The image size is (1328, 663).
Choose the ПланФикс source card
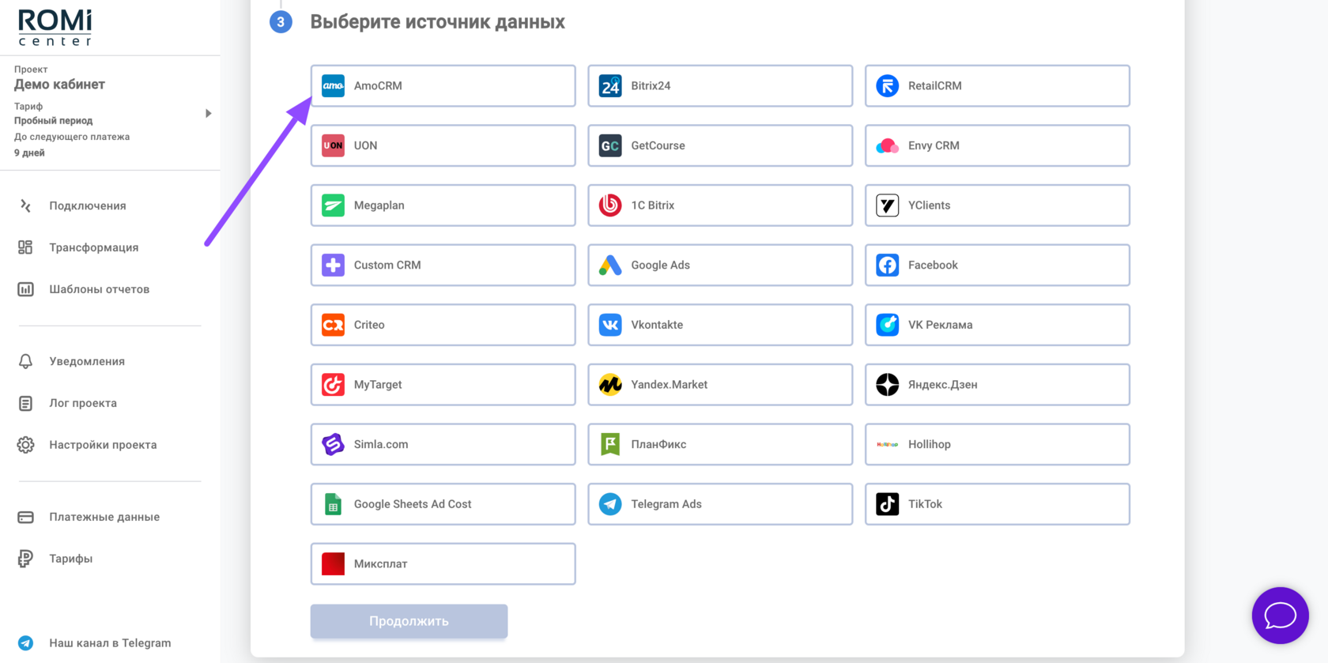pos(720,444)
